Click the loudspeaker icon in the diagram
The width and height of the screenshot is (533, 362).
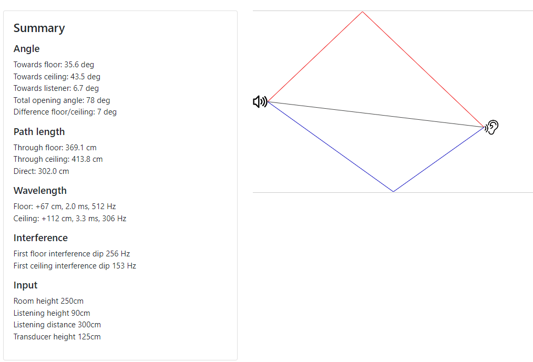260,101
